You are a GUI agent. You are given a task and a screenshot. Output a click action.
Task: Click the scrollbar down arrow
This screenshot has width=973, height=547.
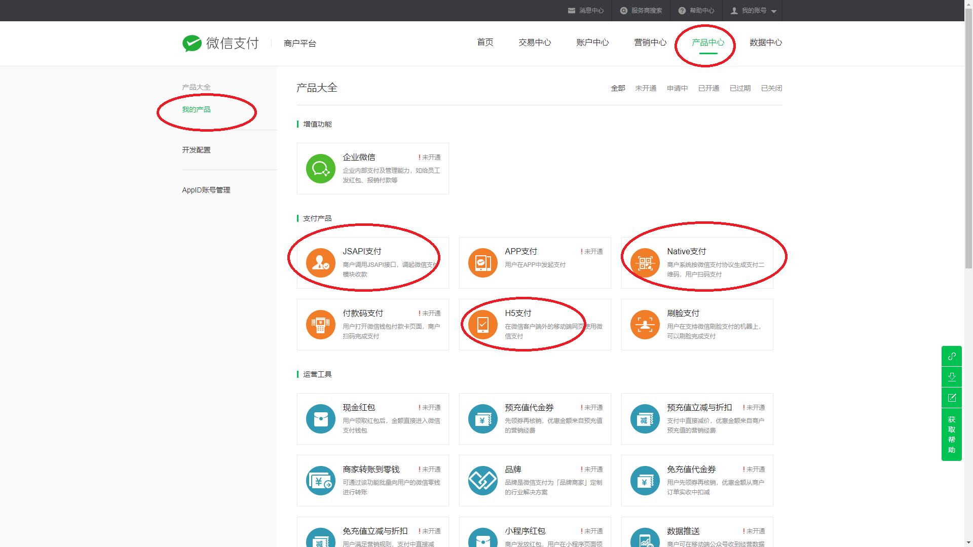pos(968,543)
